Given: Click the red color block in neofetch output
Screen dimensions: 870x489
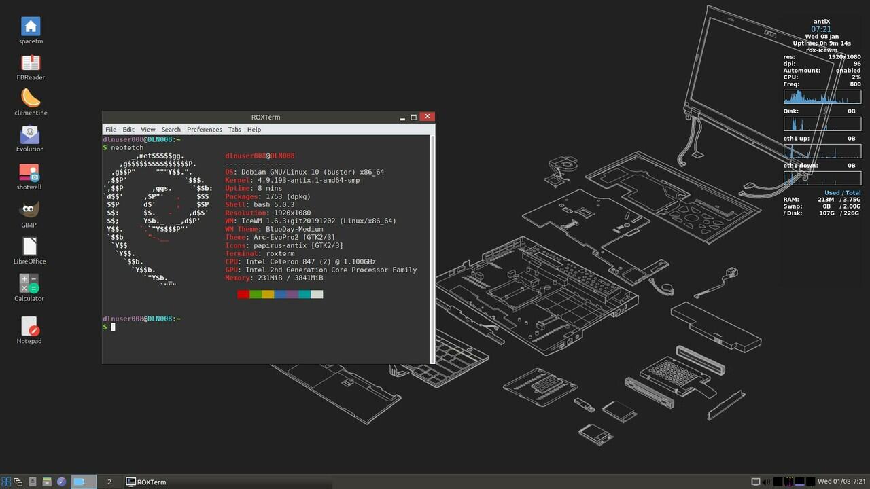Looking at the screenshot, I should 243,294.
